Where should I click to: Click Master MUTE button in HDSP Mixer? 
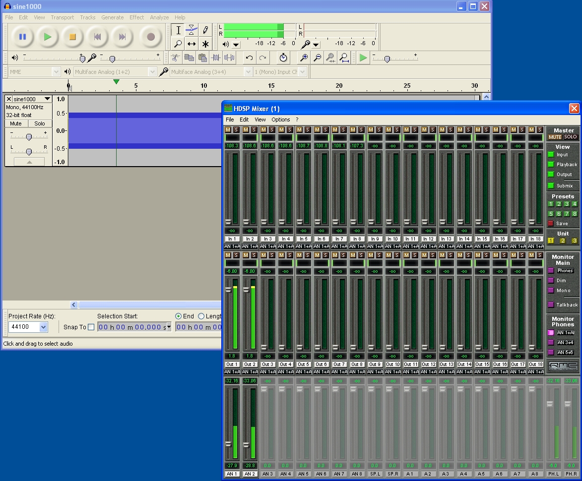[555, 137]
